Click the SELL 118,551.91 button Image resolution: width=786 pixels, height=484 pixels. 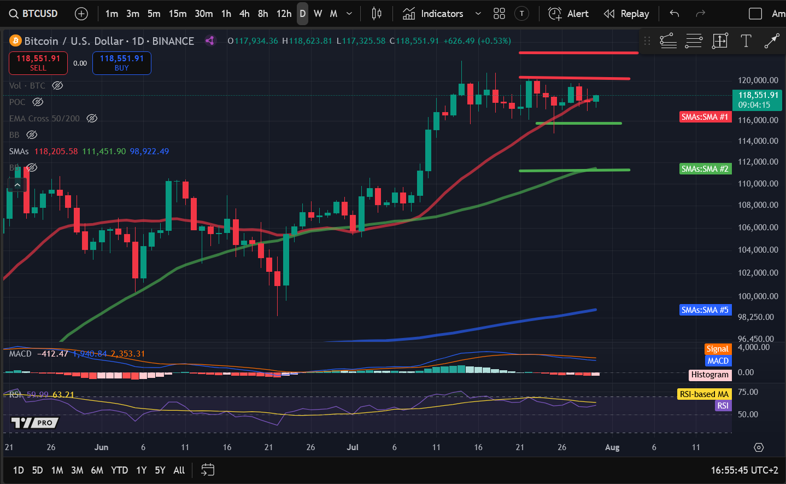click(38, 63)
